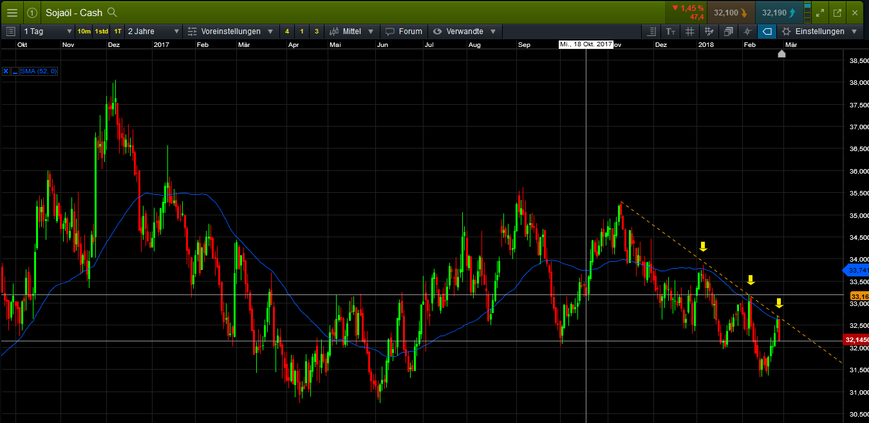This screenshot has width=869, height=423.
Task: Click the crosshair cursor icon
Action: tap(747, 31)
